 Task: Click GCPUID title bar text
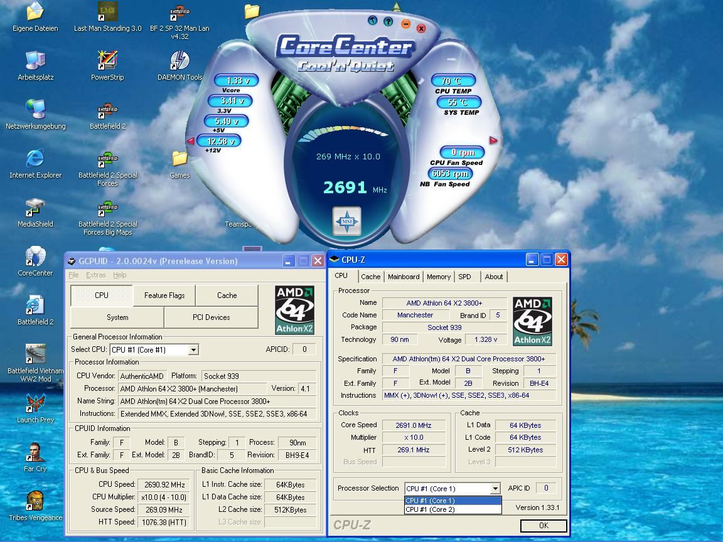(x=158, y=261)
